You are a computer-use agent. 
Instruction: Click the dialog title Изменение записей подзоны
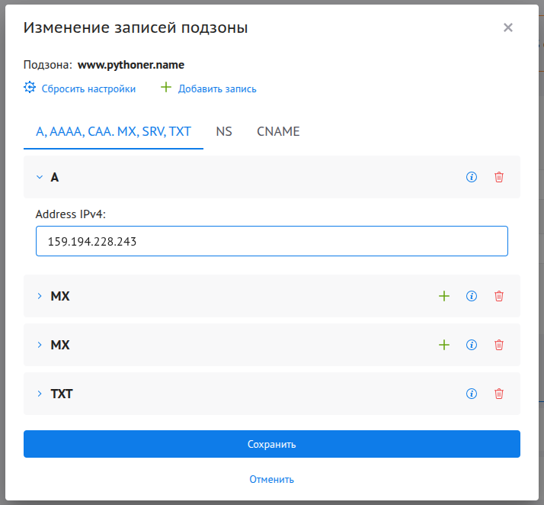[136, 27]
